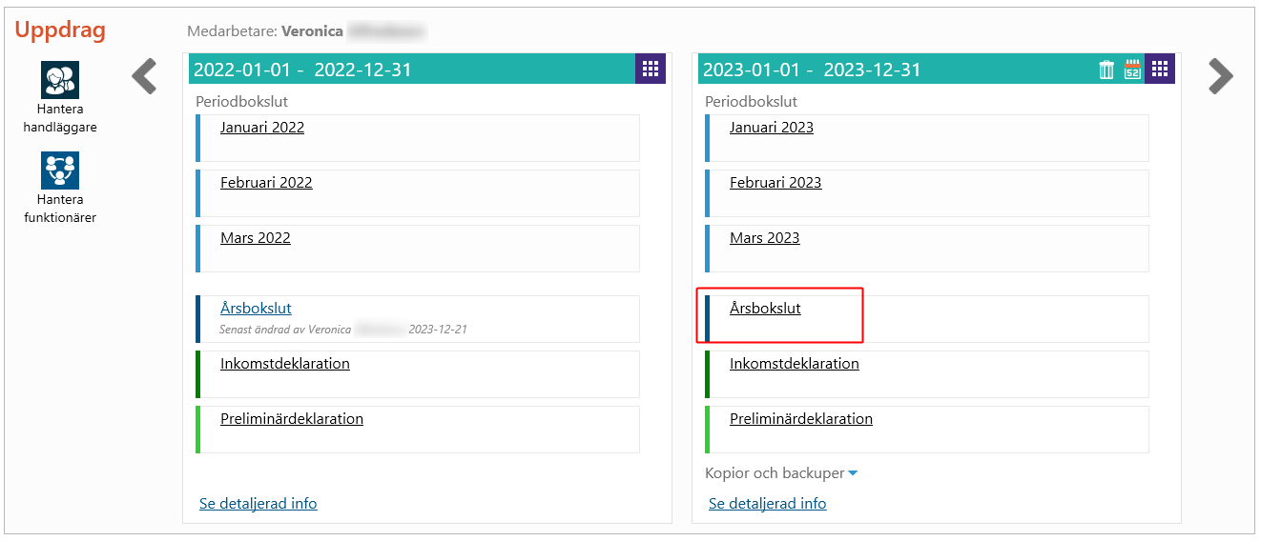Open grid menu for 2023 period
The image size is (1261, 541).
click(1160, 69)
